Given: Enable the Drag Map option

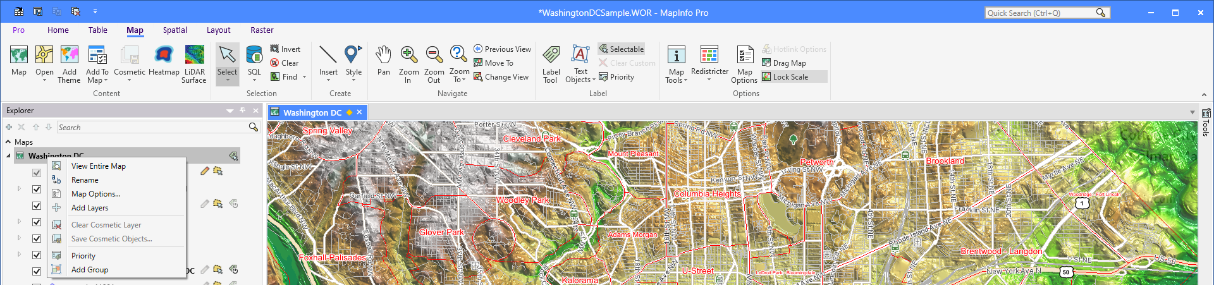Looking at the screenshot, I should [784, 63].
